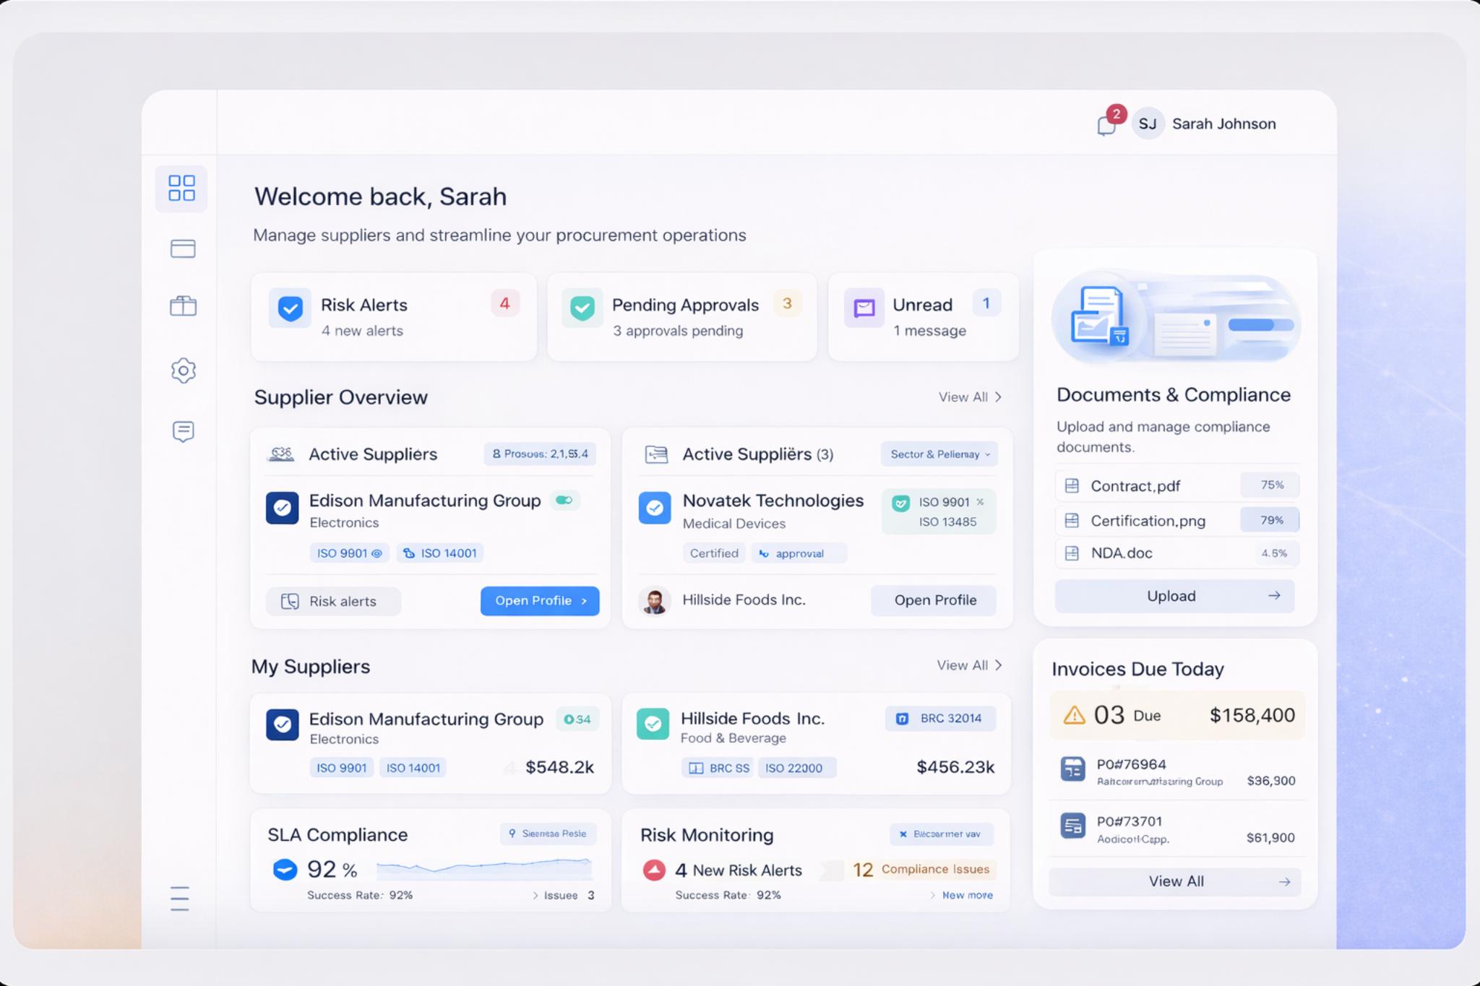The image size is (1480, 986).
Task: Click the Contract.pdf document icon
Action: 1072,485
